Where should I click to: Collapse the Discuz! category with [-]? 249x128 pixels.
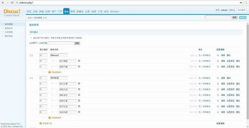click(31, 55)
